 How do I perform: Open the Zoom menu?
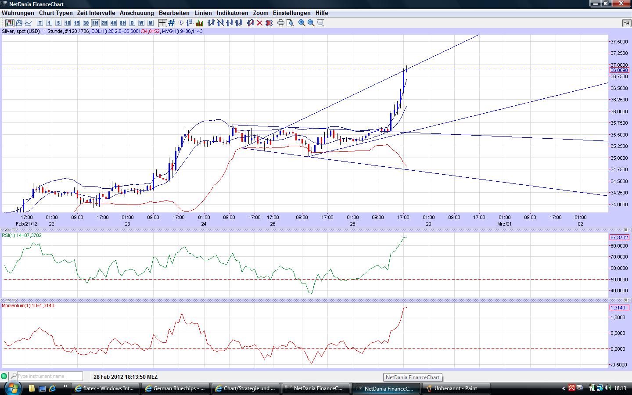click(261, 13)
